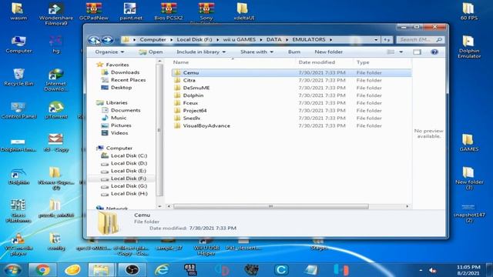This screenshot has width=493, height=277.
Task: Click Burn in the Explorer toolbar
Action: (x=294, y=52)
